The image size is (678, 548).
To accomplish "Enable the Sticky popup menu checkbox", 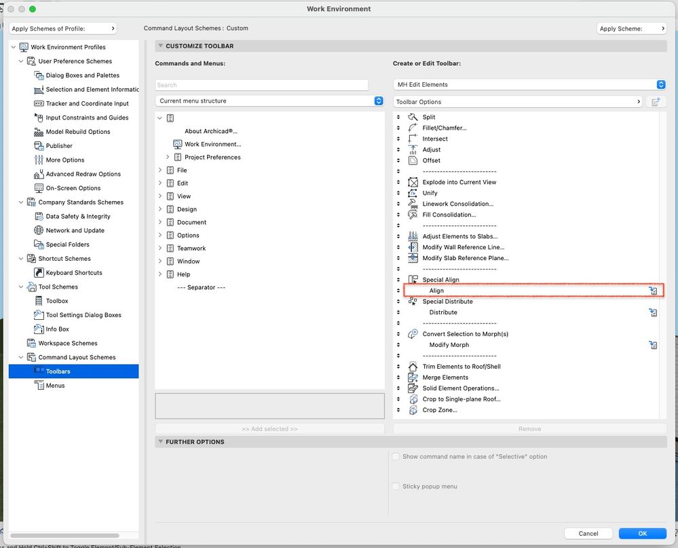I will click(396, 487).
